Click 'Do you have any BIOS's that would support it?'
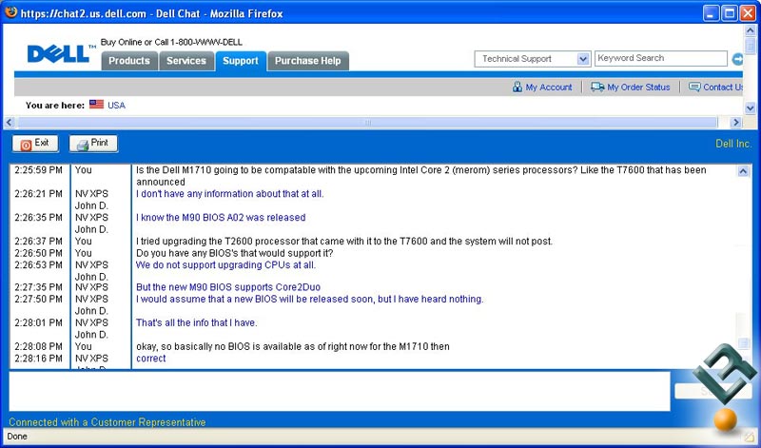Viewport: 761px width, 448px height. 234,253
